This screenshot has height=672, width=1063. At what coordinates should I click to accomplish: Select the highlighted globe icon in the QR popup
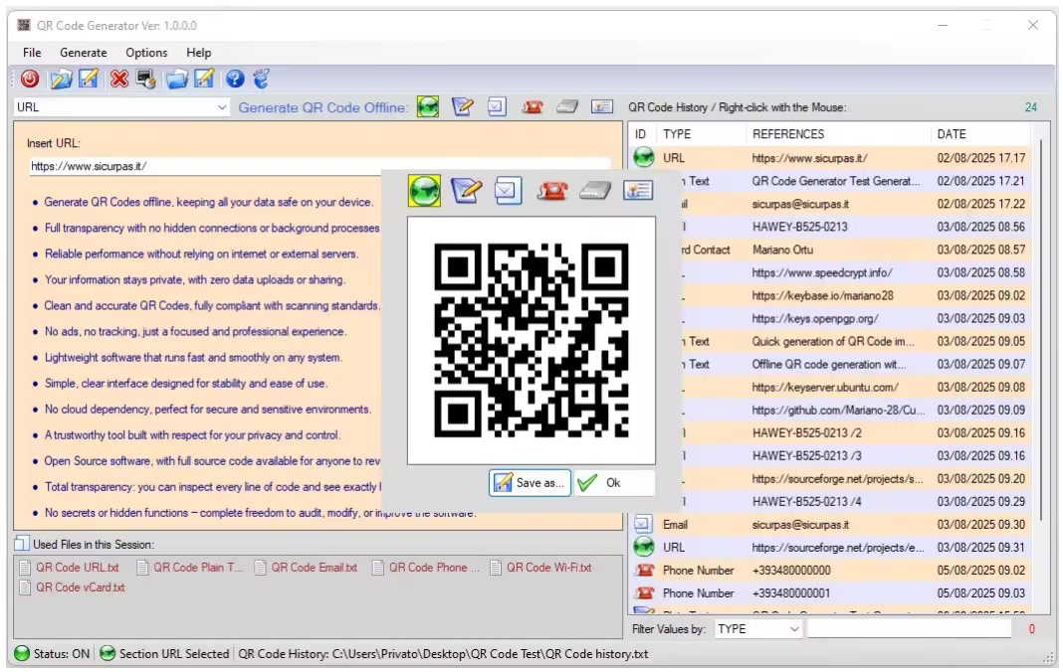(424, 190)
